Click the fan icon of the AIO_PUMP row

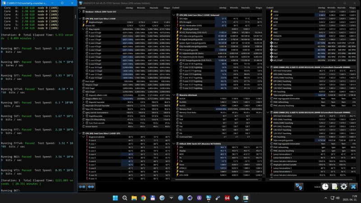pos(272,60)
